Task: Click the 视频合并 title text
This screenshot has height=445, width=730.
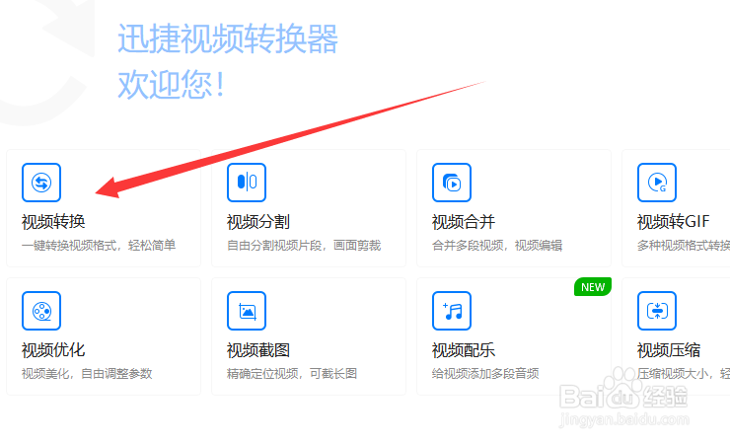Action: click(x=464, y=222)
